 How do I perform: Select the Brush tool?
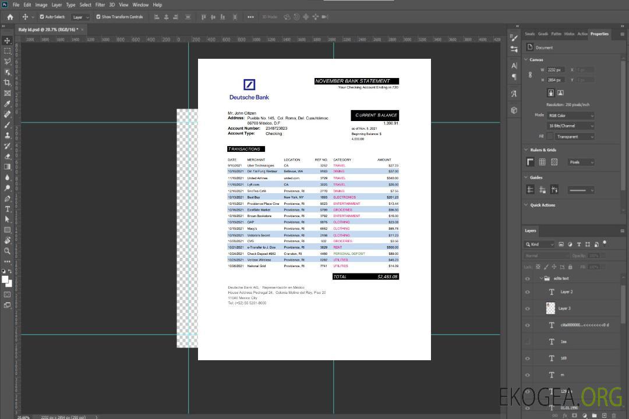point(7,125)
